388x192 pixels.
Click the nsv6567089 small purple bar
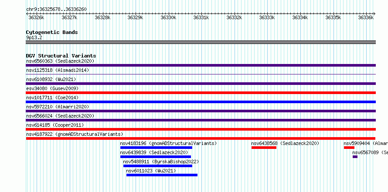click(355, 157)
